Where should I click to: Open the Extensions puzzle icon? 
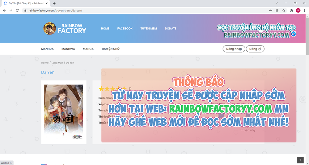[x=292, y=10]
